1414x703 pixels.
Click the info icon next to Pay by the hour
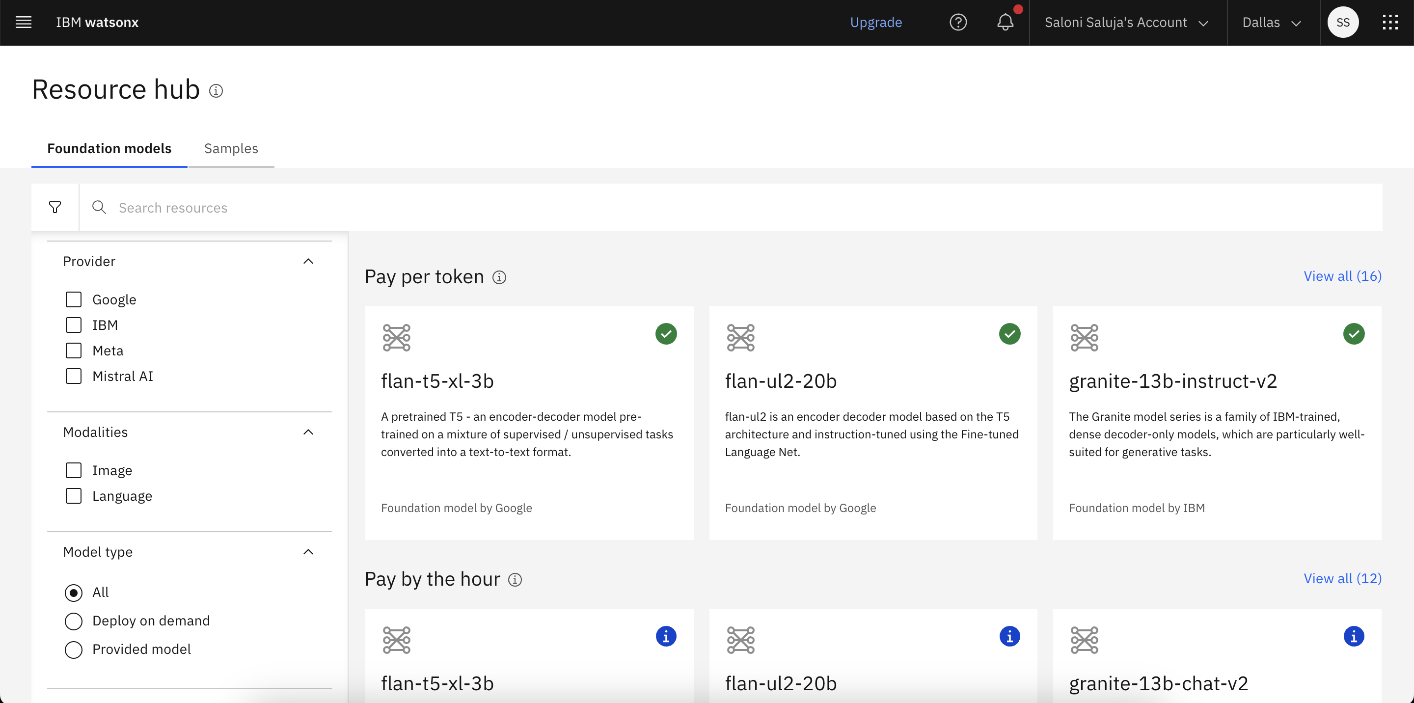tap(515, 580)
